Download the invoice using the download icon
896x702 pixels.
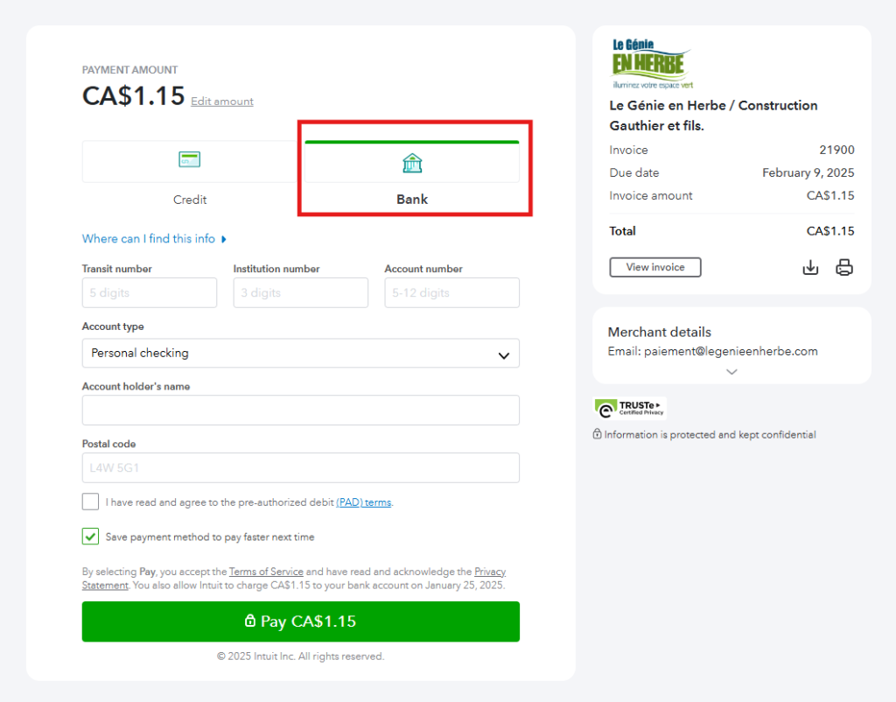(810, 268)
